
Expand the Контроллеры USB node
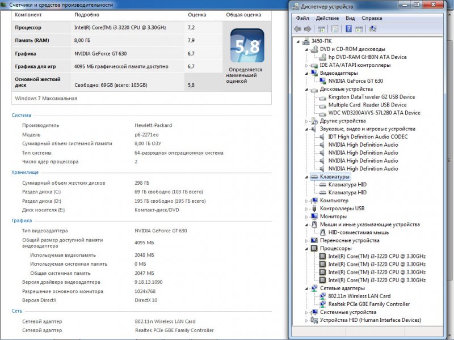pos(307,209)
